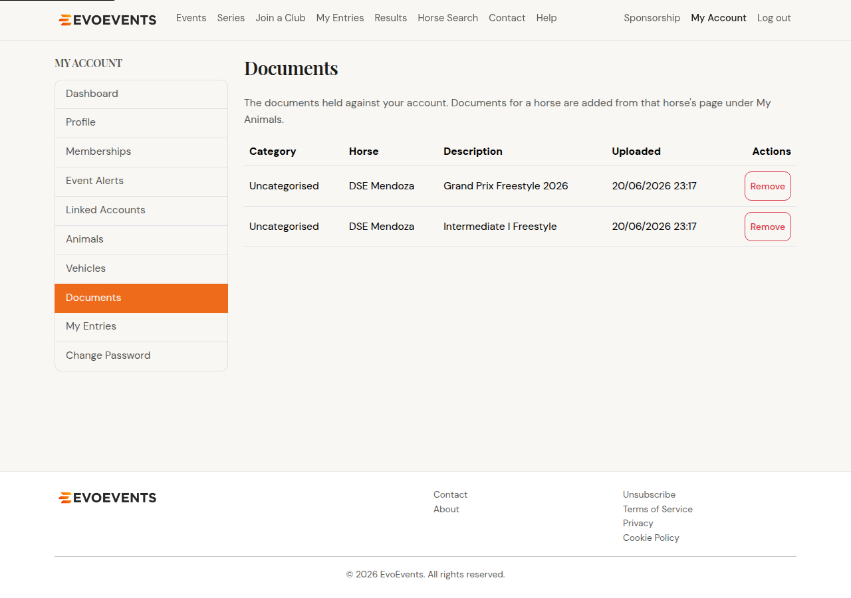851x598 pixels.
Task: Click the 2026 EvoEvents copyright notice
Action: [425, 575]
